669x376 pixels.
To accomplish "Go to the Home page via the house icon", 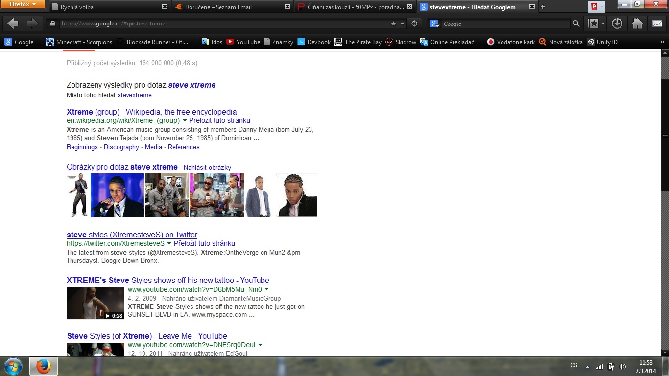I will pyautogui.click(x=637, y=23).
